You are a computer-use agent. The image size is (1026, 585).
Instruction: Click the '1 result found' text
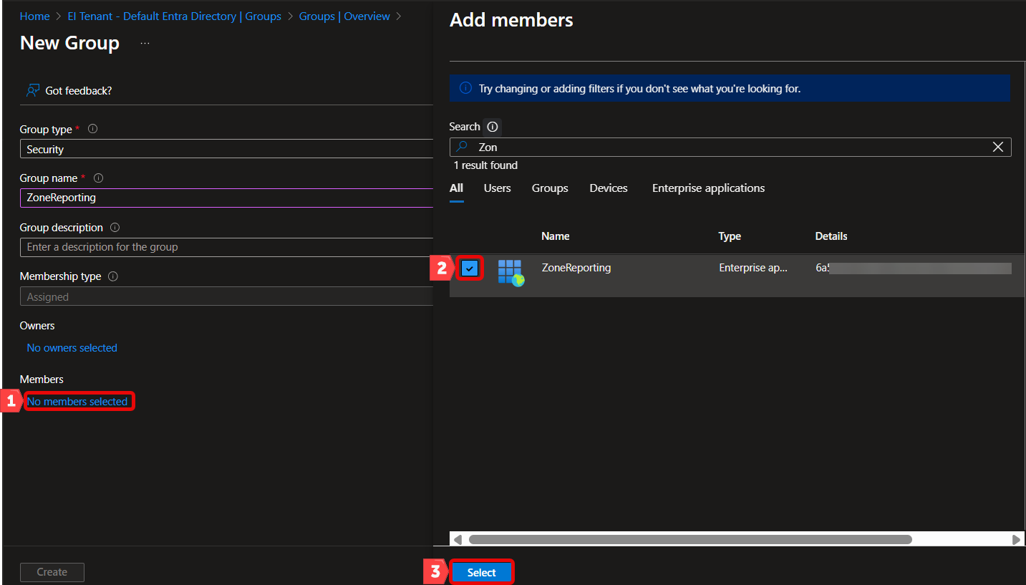(x=485, y=165)
